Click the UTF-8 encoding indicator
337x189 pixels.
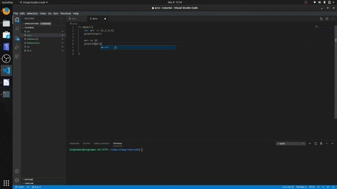coord(312,187)
